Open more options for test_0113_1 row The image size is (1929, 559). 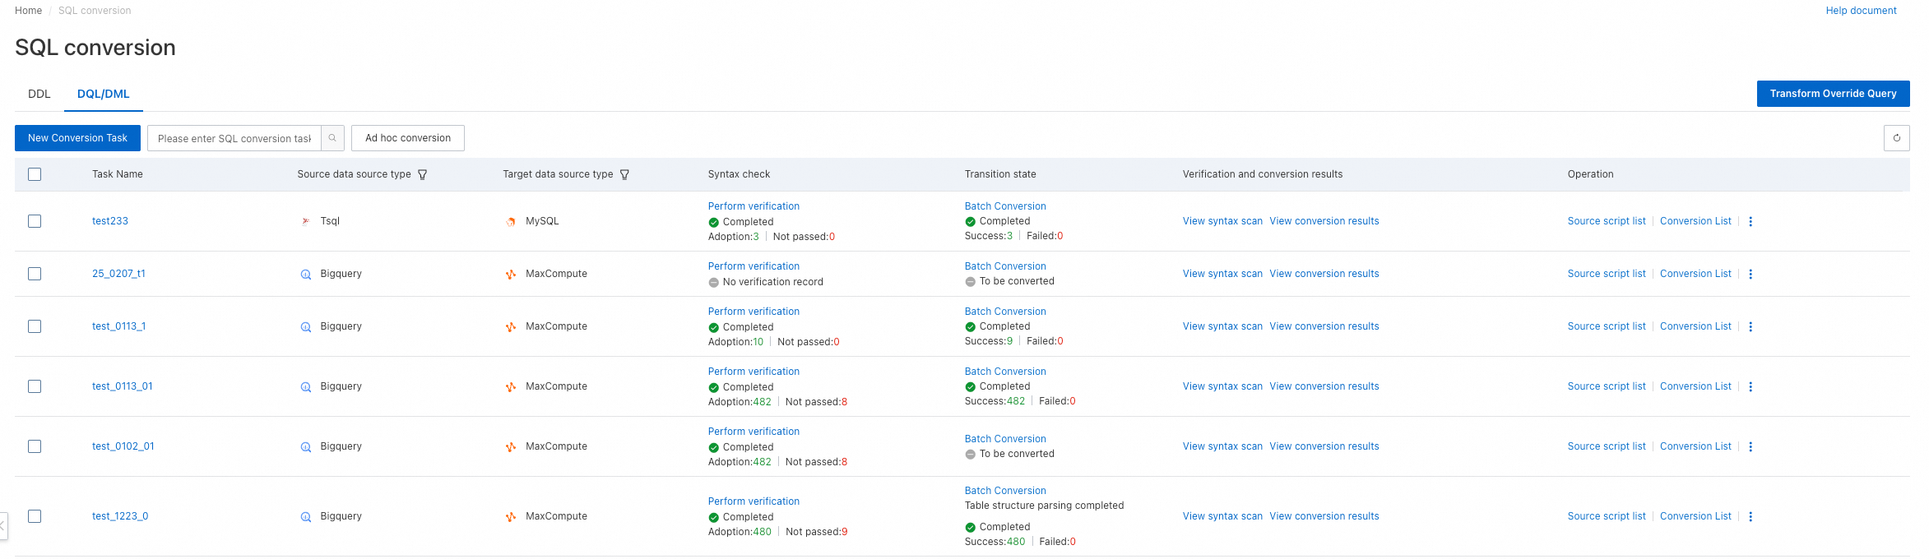pyautogui.click(x=1750, y=326)
